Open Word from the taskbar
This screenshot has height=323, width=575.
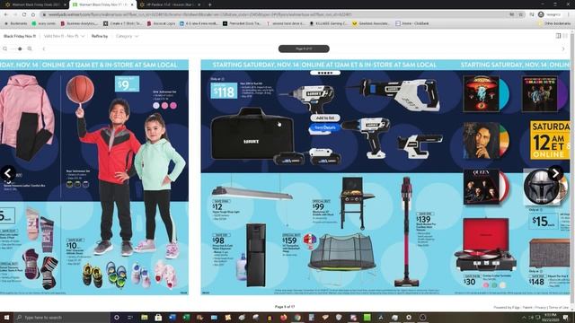pos(172,318)
